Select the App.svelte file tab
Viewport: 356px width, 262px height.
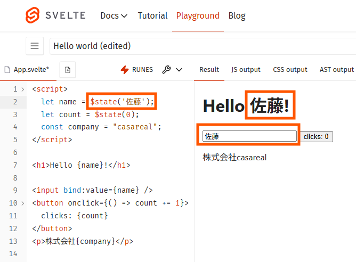28,70
